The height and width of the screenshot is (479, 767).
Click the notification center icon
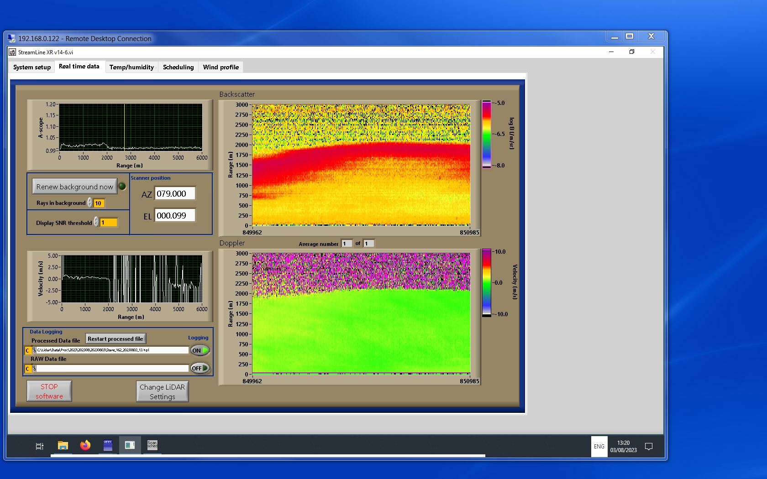pos(648,446)
